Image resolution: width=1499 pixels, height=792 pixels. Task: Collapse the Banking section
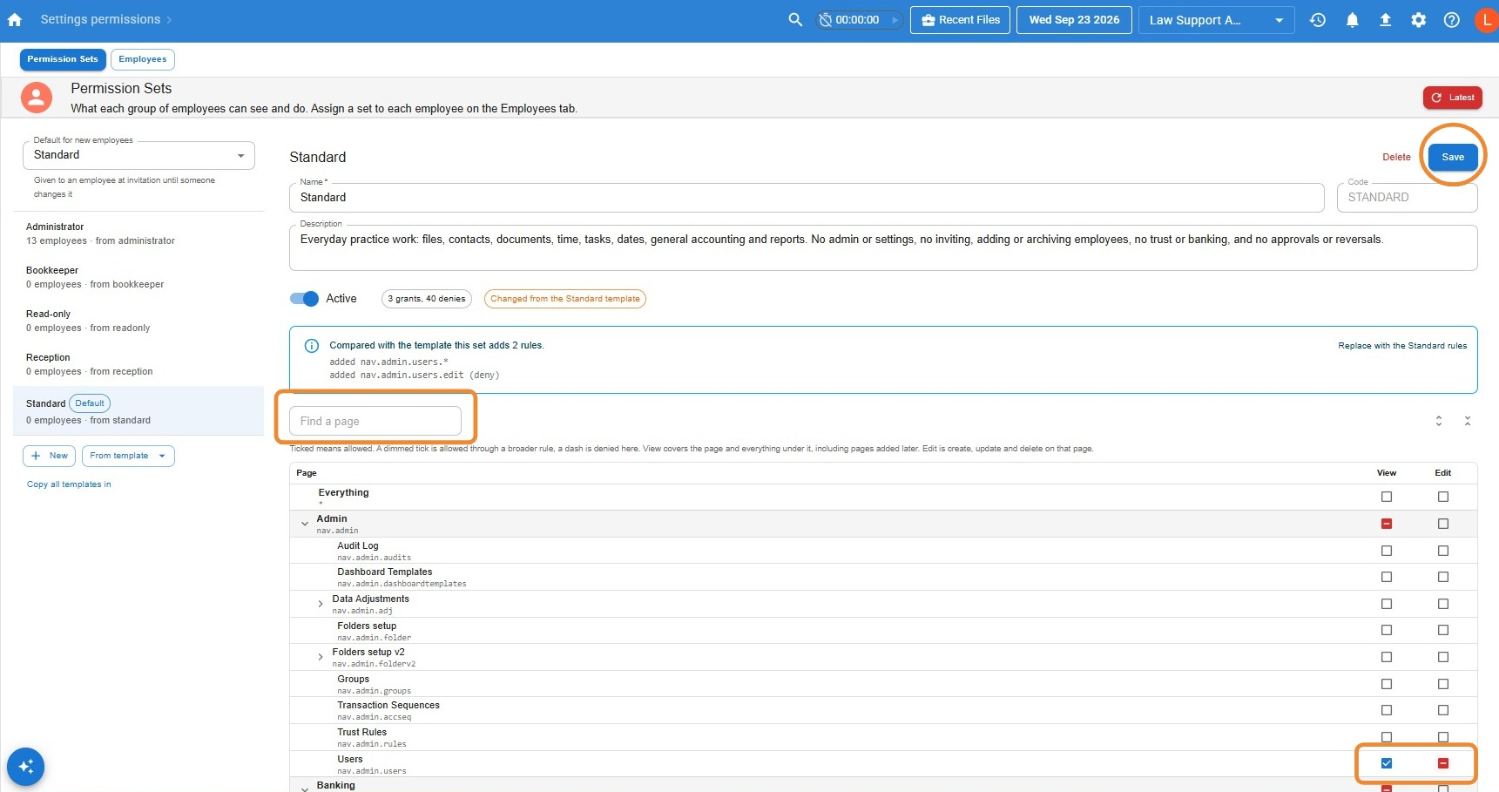click(x=305, y=788)
